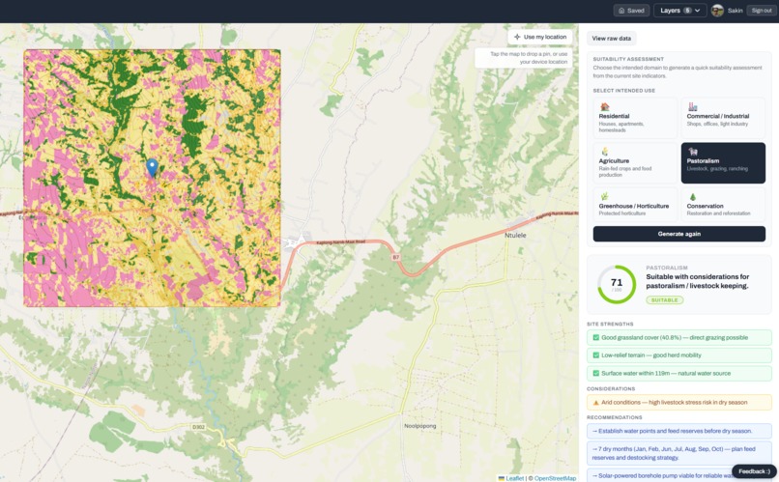Click the Conservation tree icon
Screen dimensions: 779x482
point(693,197)
